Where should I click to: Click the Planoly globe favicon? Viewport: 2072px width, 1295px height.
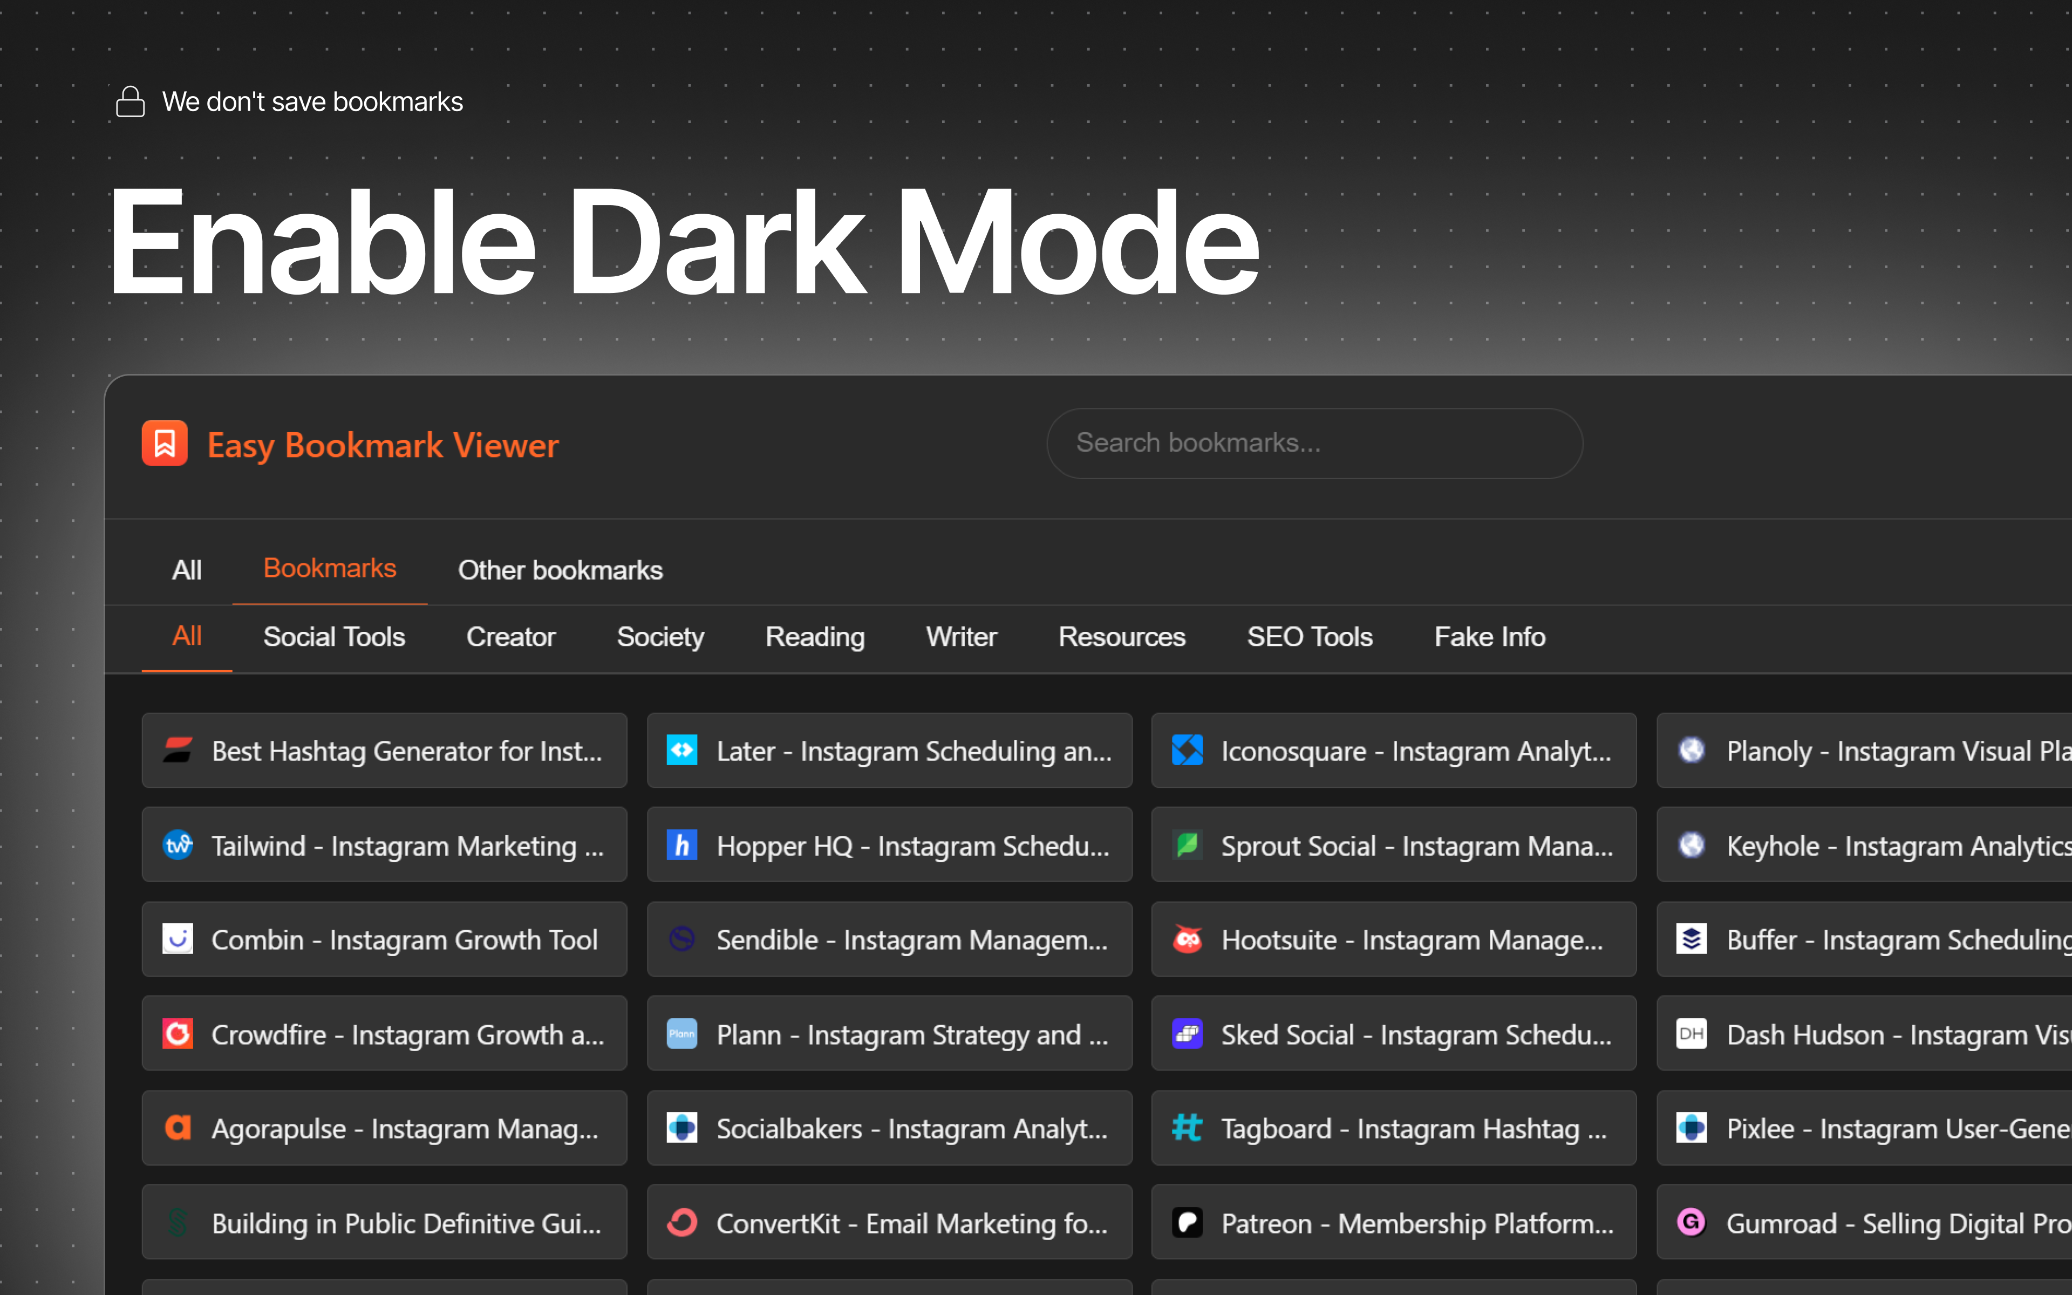click(x=1691, y=750)
